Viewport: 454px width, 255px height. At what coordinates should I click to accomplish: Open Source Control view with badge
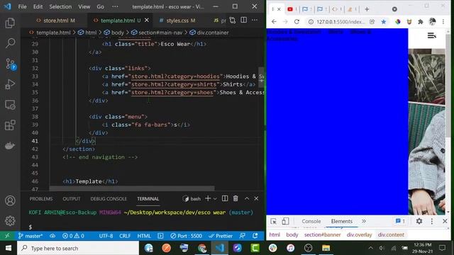10,64
